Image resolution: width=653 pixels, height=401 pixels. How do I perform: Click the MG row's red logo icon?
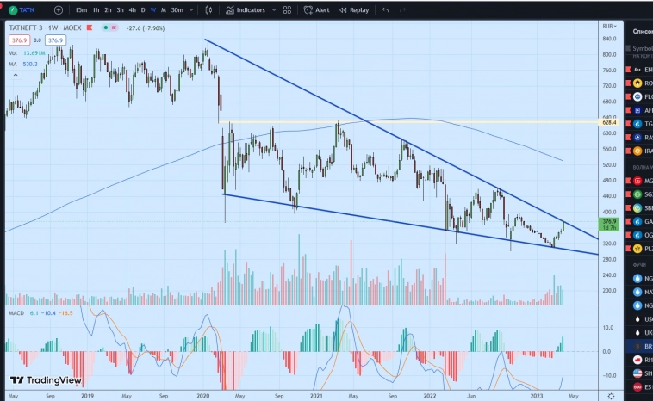(x=637, y=181)
